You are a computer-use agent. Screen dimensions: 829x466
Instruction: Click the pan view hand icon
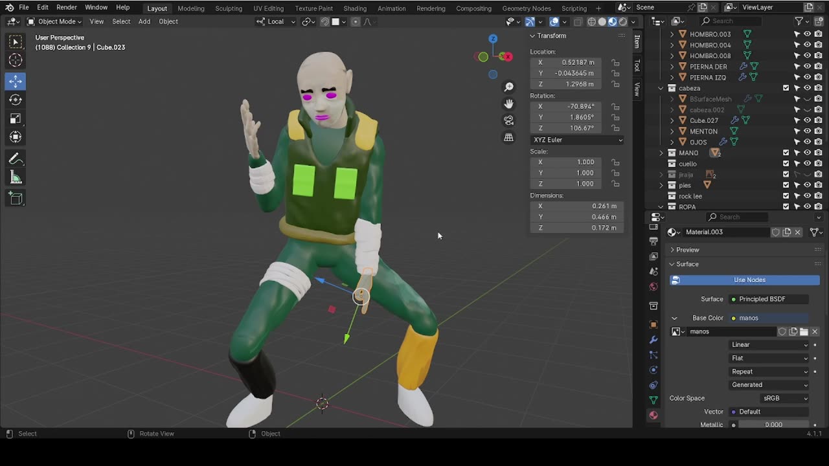click(509, 104)
